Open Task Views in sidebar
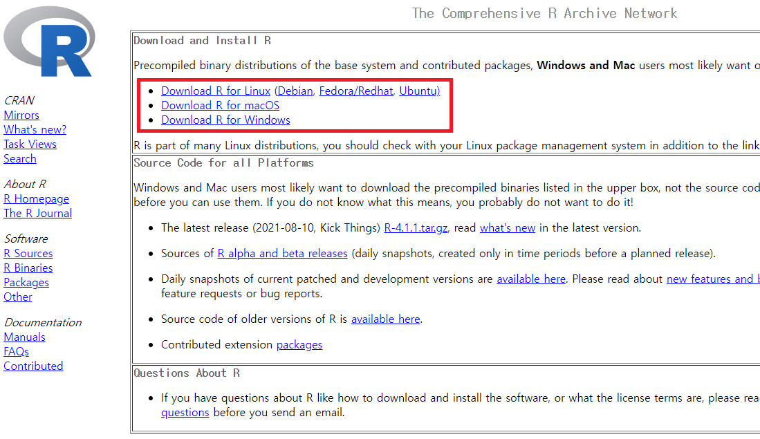Image resolution: width=760 pixels, height=439 pixels. [x=30, y=144]
